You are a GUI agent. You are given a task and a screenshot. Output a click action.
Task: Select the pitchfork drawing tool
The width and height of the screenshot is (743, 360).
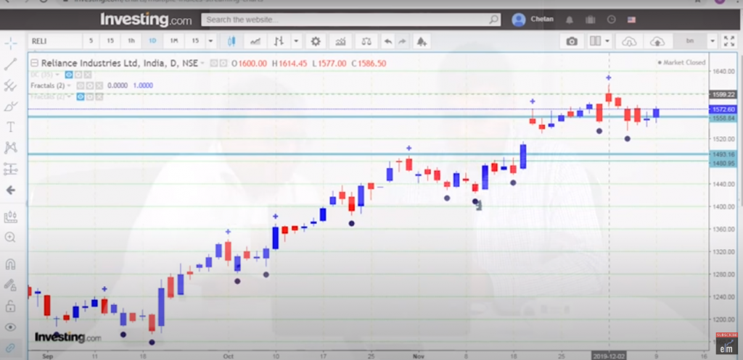click(10, 85)
